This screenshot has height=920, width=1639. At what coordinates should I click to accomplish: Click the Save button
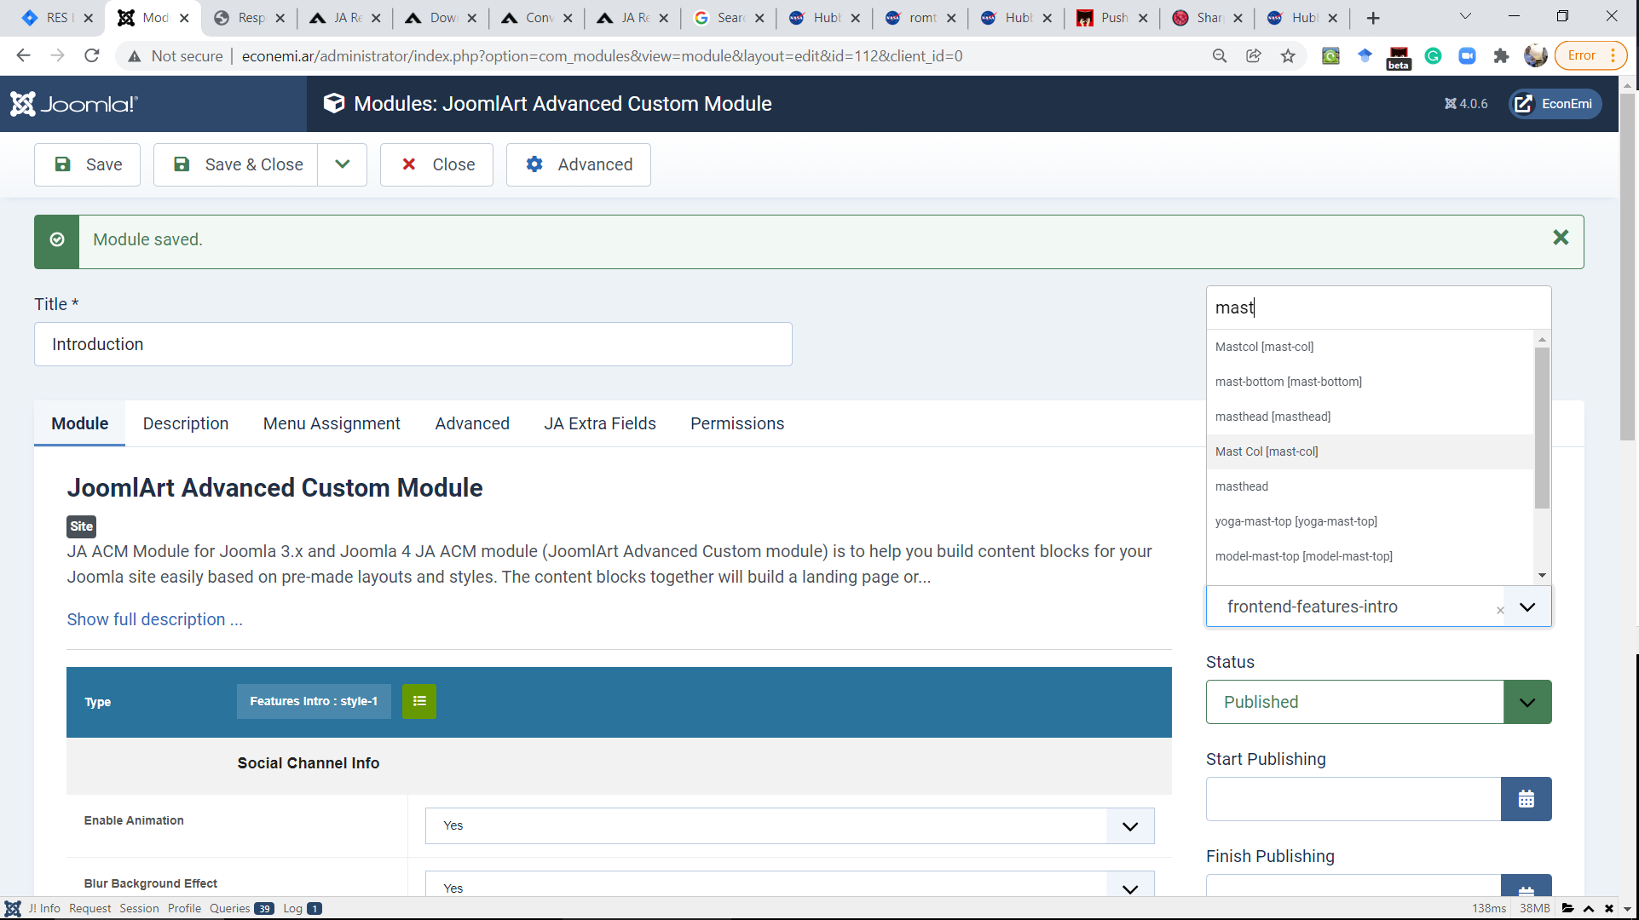coord(88,164)
